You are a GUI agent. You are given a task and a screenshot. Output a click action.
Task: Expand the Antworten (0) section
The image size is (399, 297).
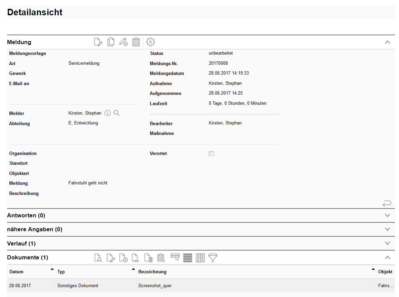(387, 215)
